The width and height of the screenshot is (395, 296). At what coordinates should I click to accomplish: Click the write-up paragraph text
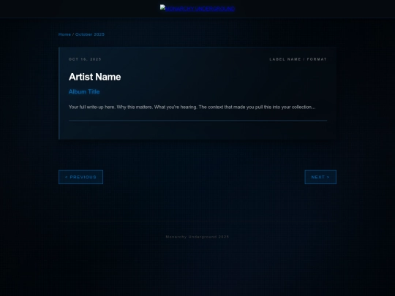coord(192,107)
